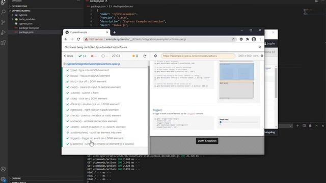Image resolution: width=326 pixels, height=183 pixels.
Task: Expand the check() test entry
Action: (96, 115)
